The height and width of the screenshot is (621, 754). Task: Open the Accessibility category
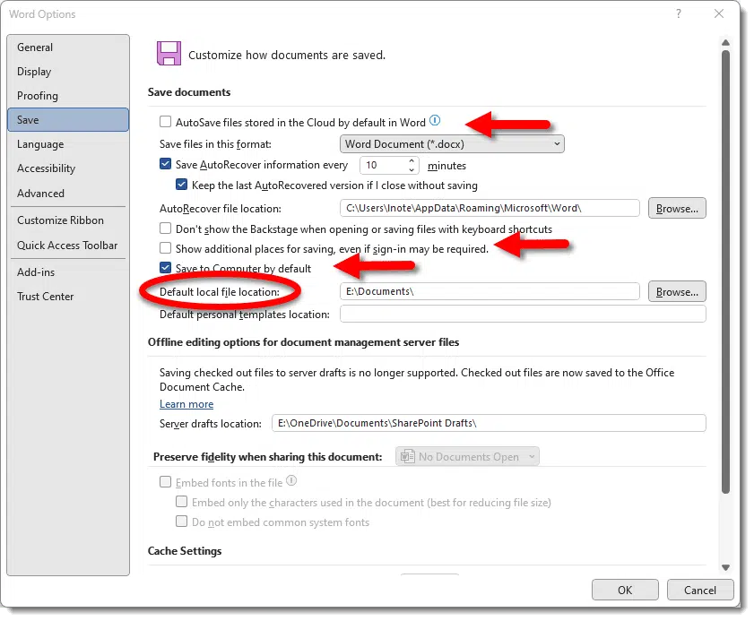pyautogui.click(x=68, y=168)
